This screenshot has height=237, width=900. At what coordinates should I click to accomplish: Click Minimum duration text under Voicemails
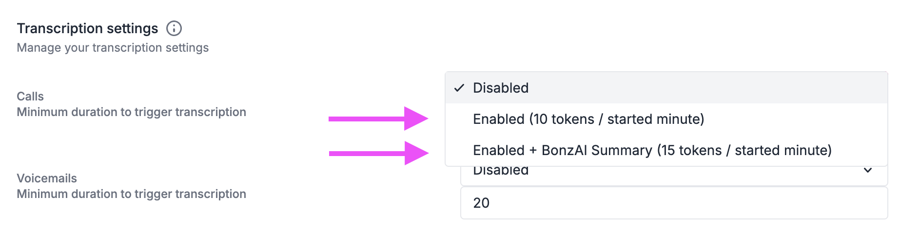[131, 194]
